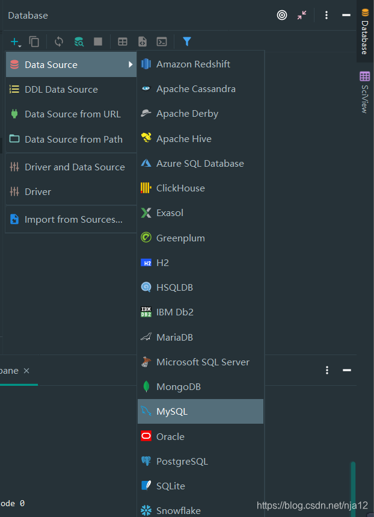Open bottom panel options three-dot menu
Viewport: 374px width, 517px height.
click(327, 370)
